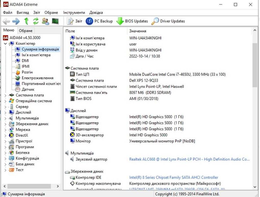
Task: Expand the Мультимедіа tree node
Action: coord(5,118)
